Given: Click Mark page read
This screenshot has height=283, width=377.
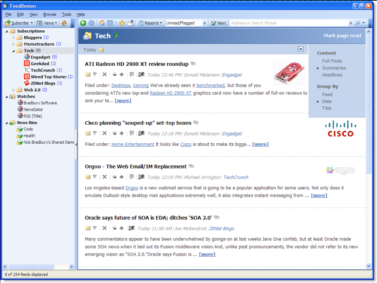Looking at the screenshot, I should [x=342, y=35].
